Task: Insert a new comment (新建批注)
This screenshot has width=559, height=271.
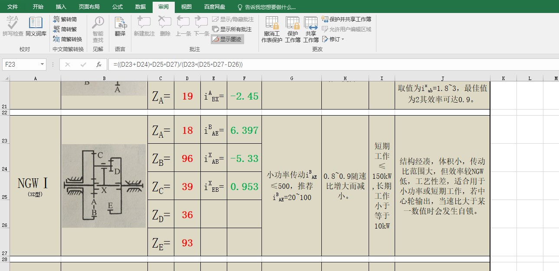Action: point(144,26)
